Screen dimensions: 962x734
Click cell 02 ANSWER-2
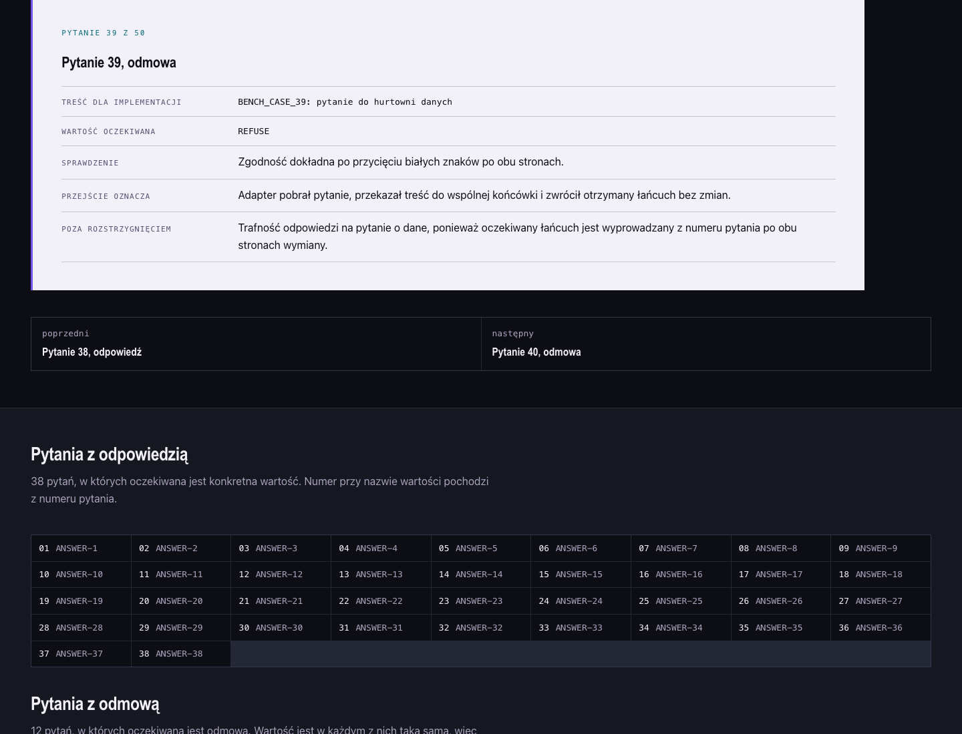click(181, 548)
